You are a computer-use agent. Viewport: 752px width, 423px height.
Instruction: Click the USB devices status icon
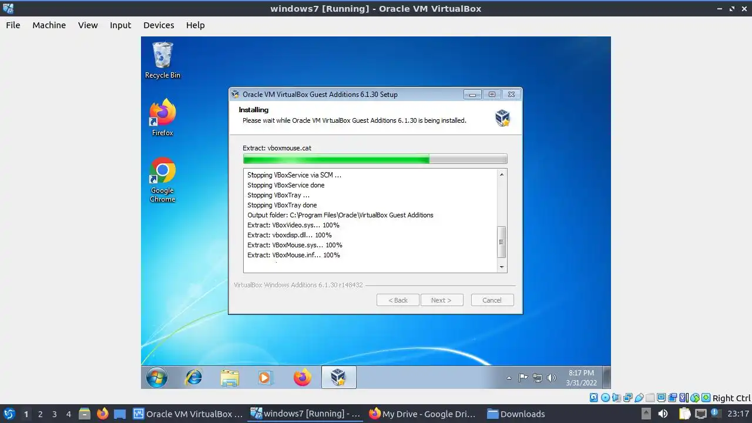pos(639,398)
